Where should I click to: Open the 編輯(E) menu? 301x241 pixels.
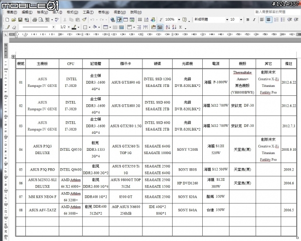point(27,12)
